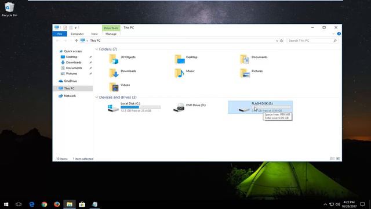Launch Microsoft Edge from taskbar
Viewport: 371px width, 209px height.
click(32, 204)
